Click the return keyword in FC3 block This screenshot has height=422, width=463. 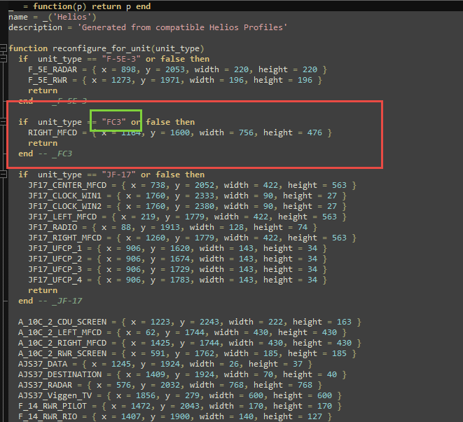tap(43, 143)
